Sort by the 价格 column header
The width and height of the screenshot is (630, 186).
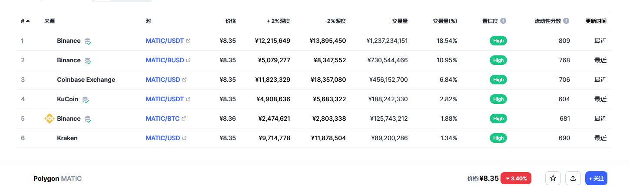231,21
